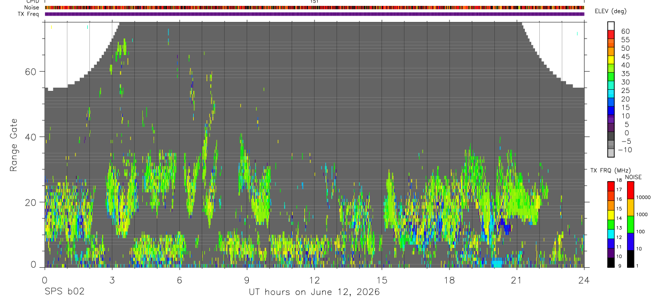The width and height of the screenshot is (657, 303).
Task: Click the CPID value 151
Action: pos(315,2)
